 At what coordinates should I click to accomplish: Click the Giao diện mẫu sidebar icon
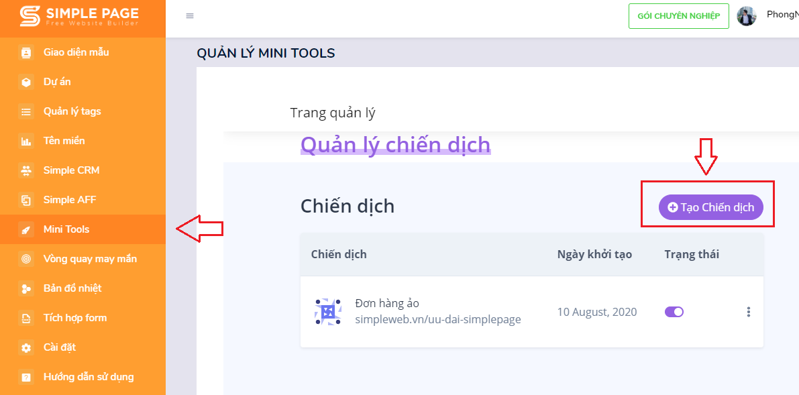tap(26, 52)
